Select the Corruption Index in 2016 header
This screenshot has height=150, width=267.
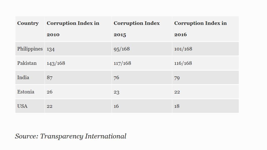(x=200, y=29)
